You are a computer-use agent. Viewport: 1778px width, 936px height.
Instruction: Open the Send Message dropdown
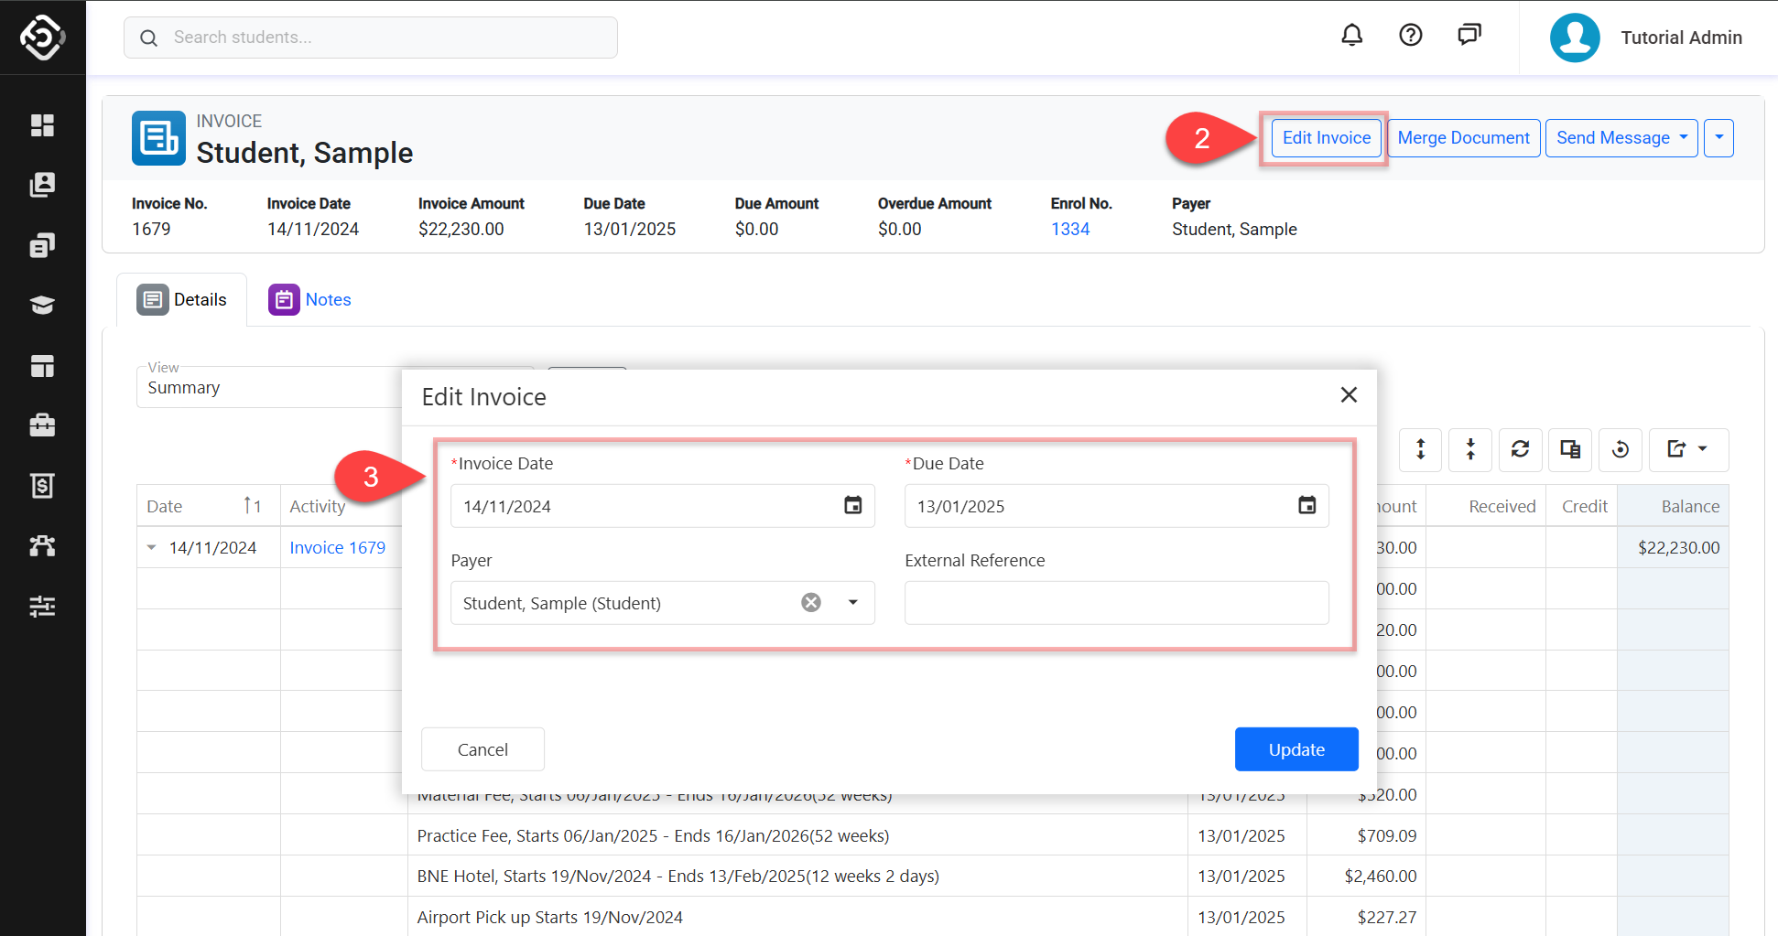point(1621,138)
